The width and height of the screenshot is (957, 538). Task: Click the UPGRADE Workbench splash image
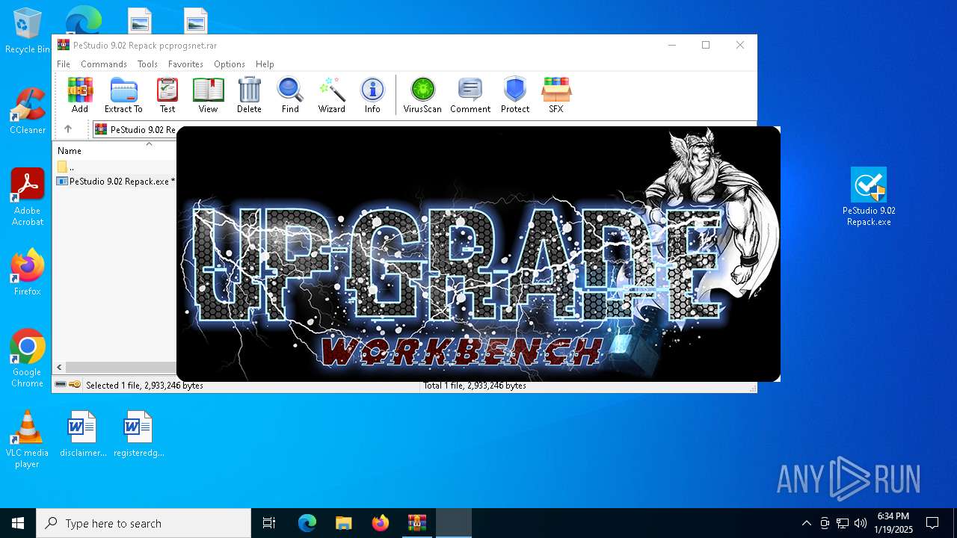(478, 254)
